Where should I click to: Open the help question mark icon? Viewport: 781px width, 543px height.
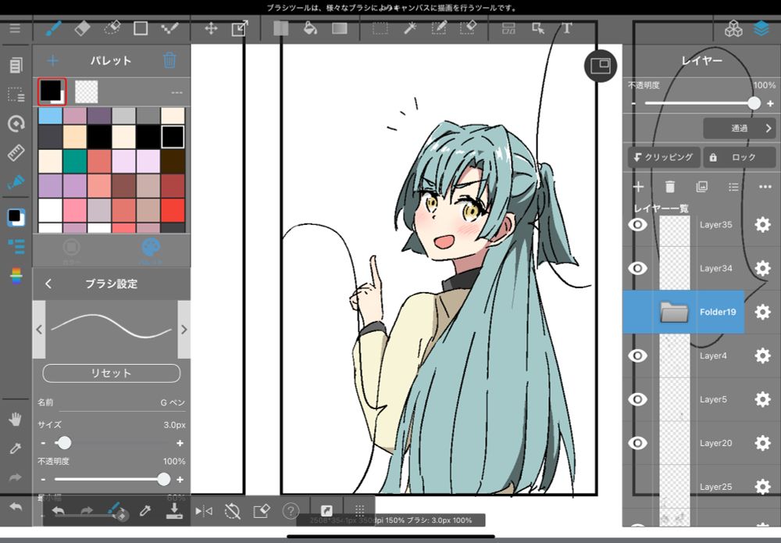click(x=291, y=511)
